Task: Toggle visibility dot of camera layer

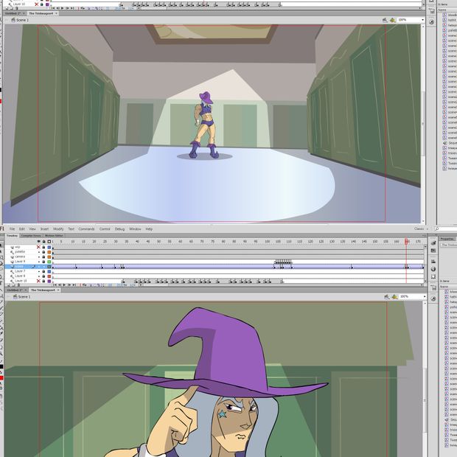Action: (x=39, y=257)
